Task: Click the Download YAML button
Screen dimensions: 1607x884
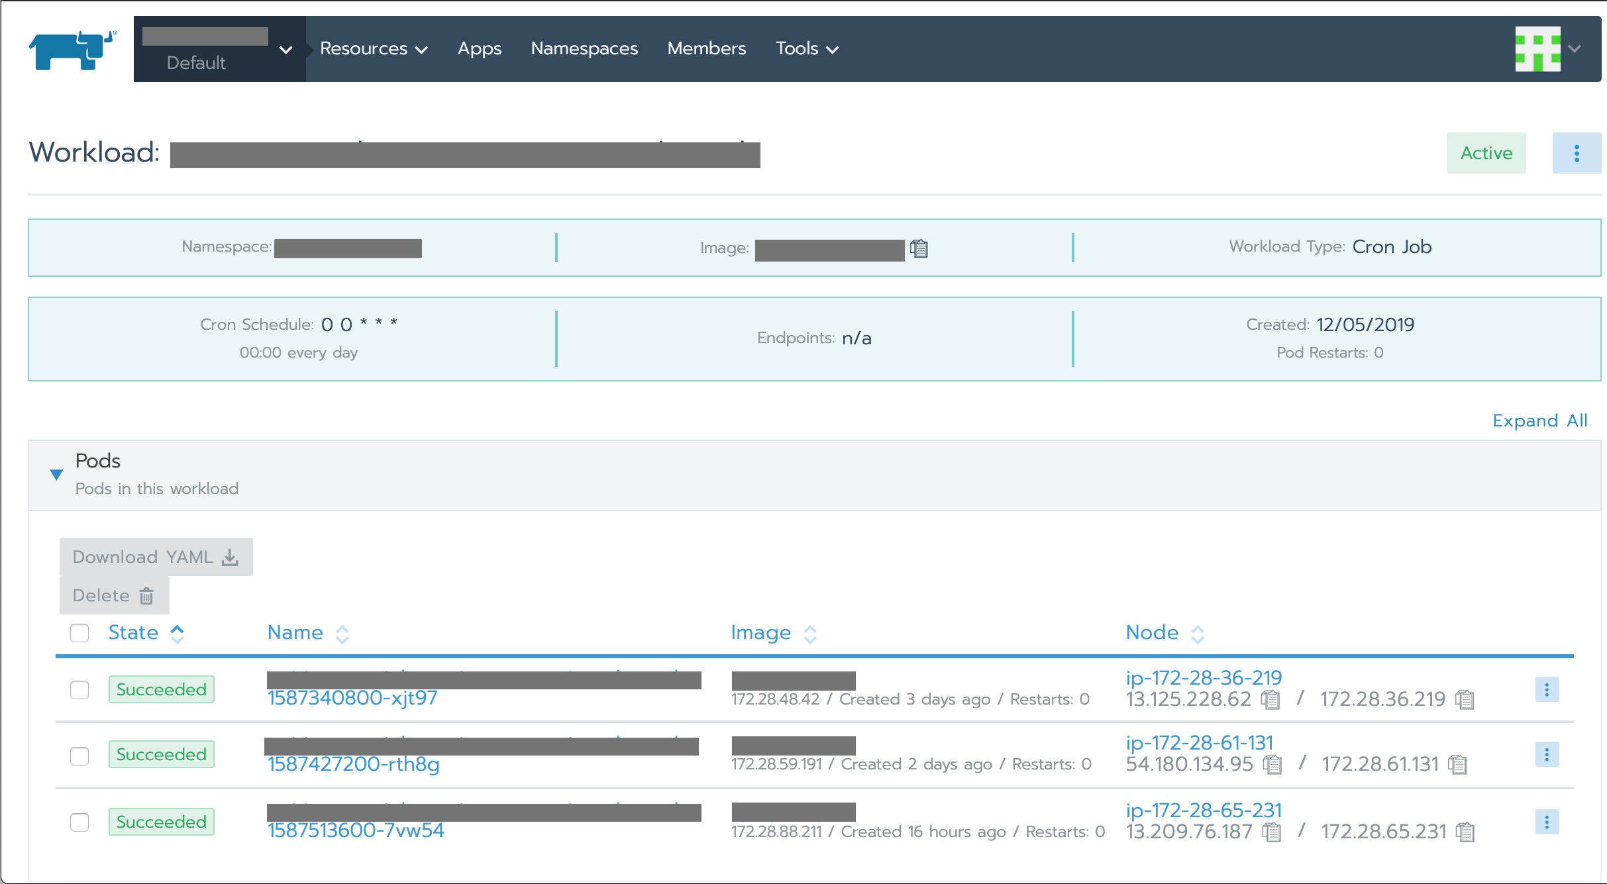Action: coord(156,557)
